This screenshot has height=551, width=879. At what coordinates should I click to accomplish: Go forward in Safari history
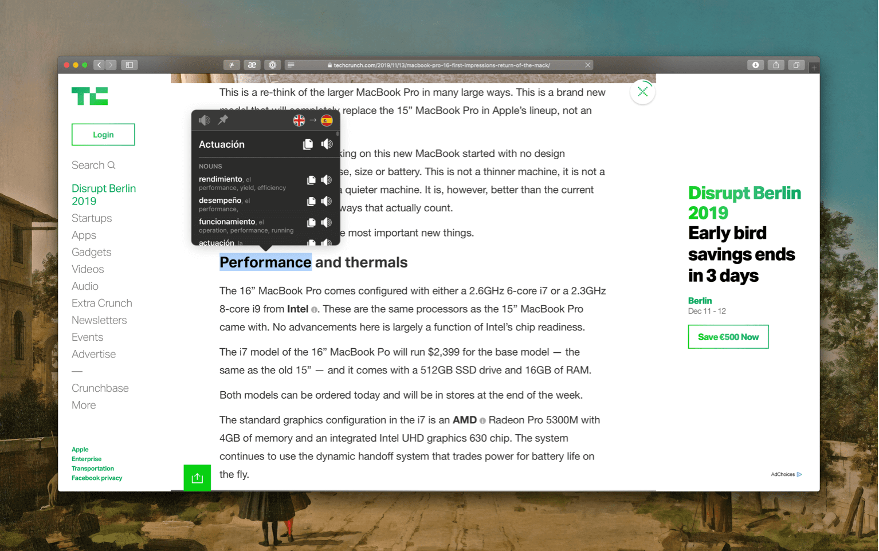(111, 65)
